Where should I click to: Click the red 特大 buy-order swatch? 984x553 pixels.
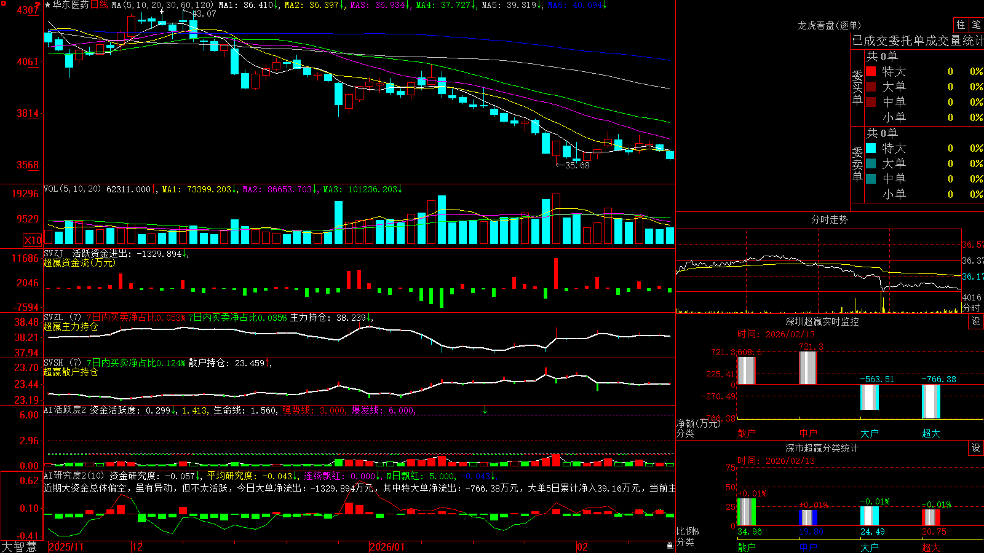tap(871, 71)
